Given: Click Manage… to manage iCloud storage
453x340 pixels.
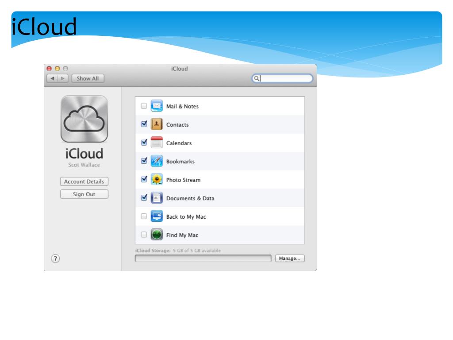Looking at the screenshot, I should tap(290, 258).
